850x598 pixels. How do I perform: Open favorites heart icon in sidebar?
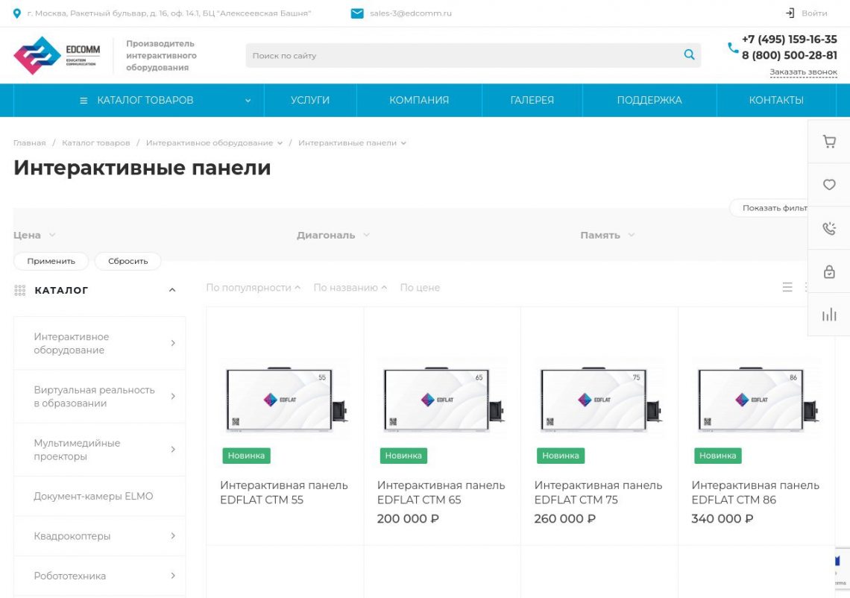pos(829,185)
